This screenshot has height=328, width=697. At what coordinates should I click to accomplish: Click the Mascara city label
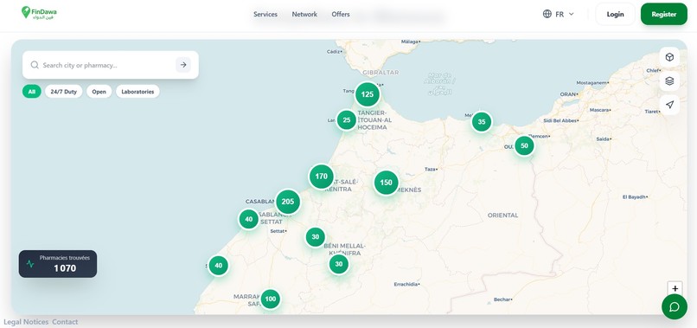tap(599, 110)
